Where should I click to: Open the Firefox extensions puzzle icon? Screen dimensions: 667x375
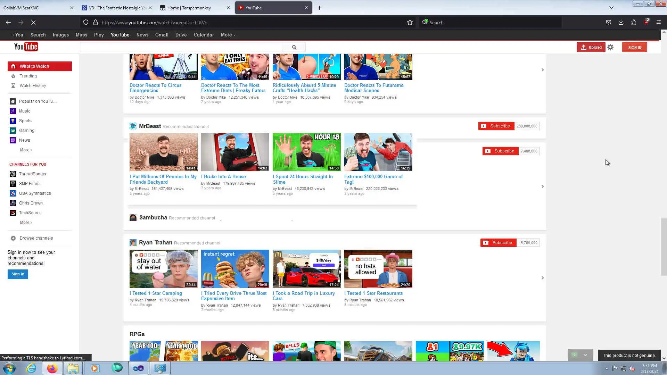pos(634,23)
